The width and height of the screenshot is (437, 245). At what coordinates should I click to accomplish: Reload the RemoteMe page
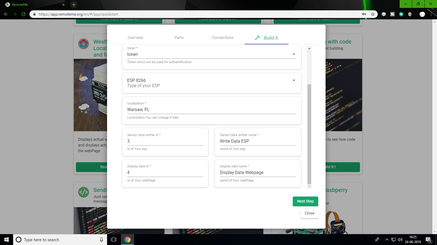pyautogui.click(x=23, y=14)
